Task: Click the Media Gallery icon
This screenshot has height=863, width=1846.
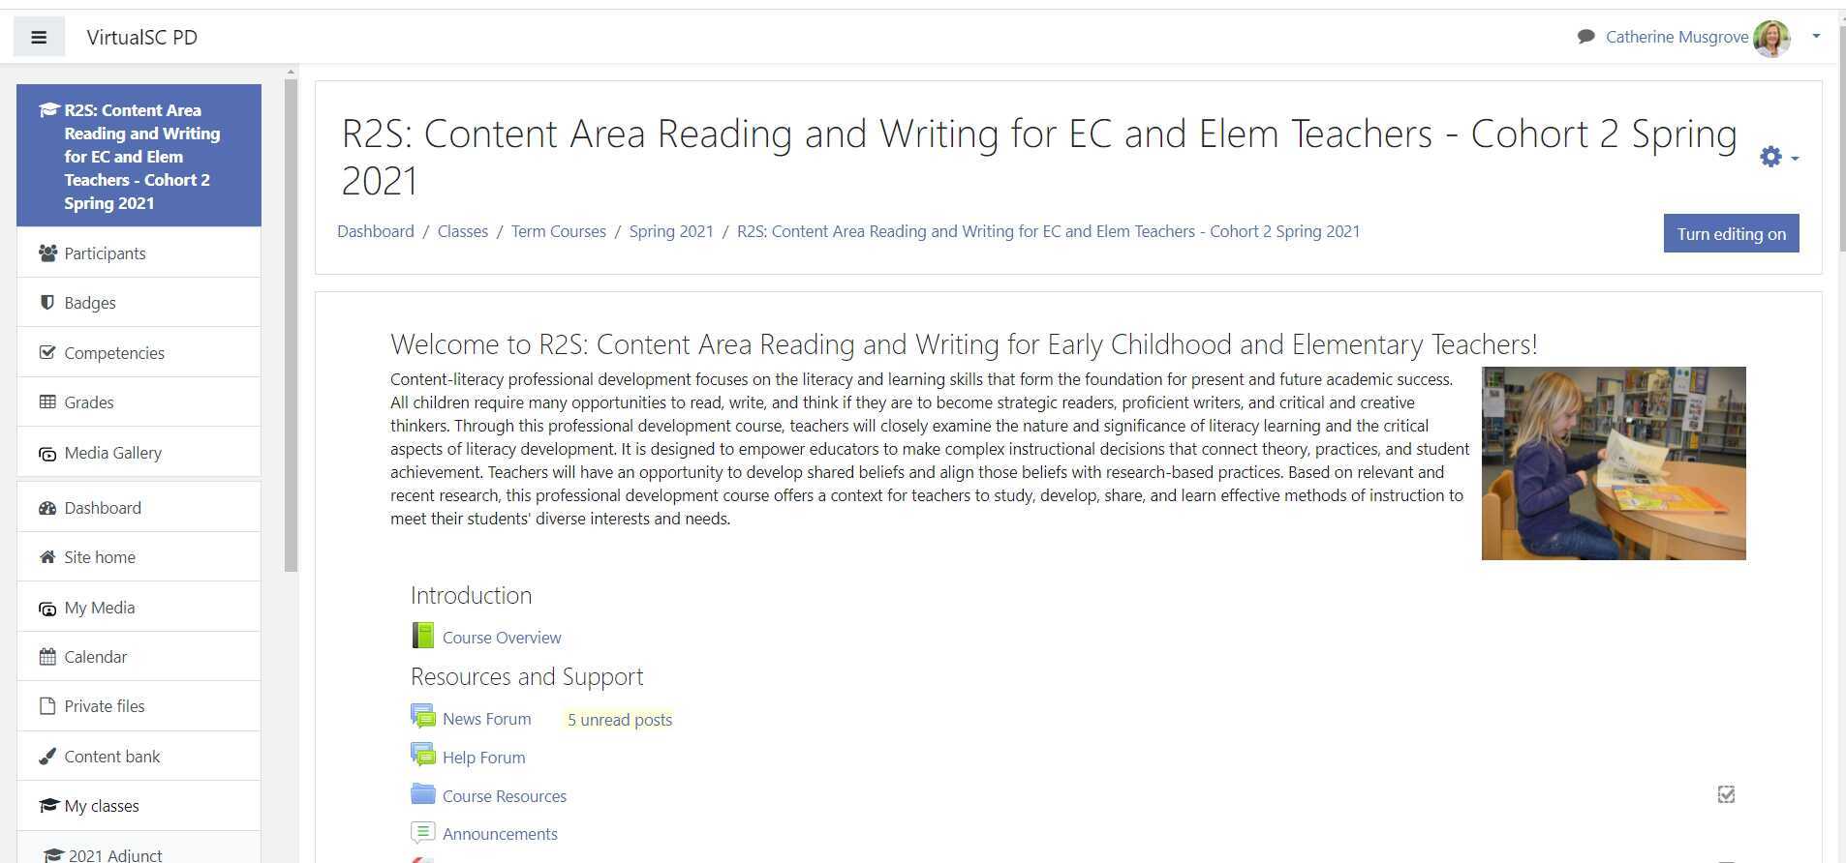Action: pos(46,453)
